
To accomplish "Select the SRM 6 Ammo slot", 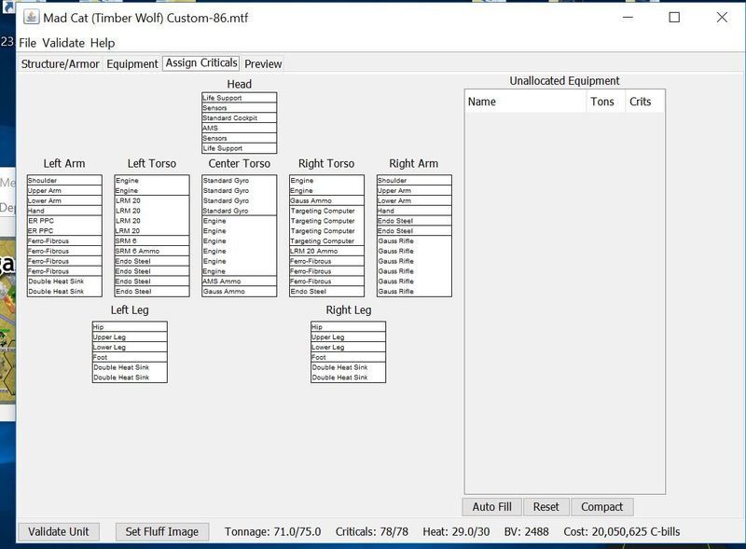I will 152,251.
